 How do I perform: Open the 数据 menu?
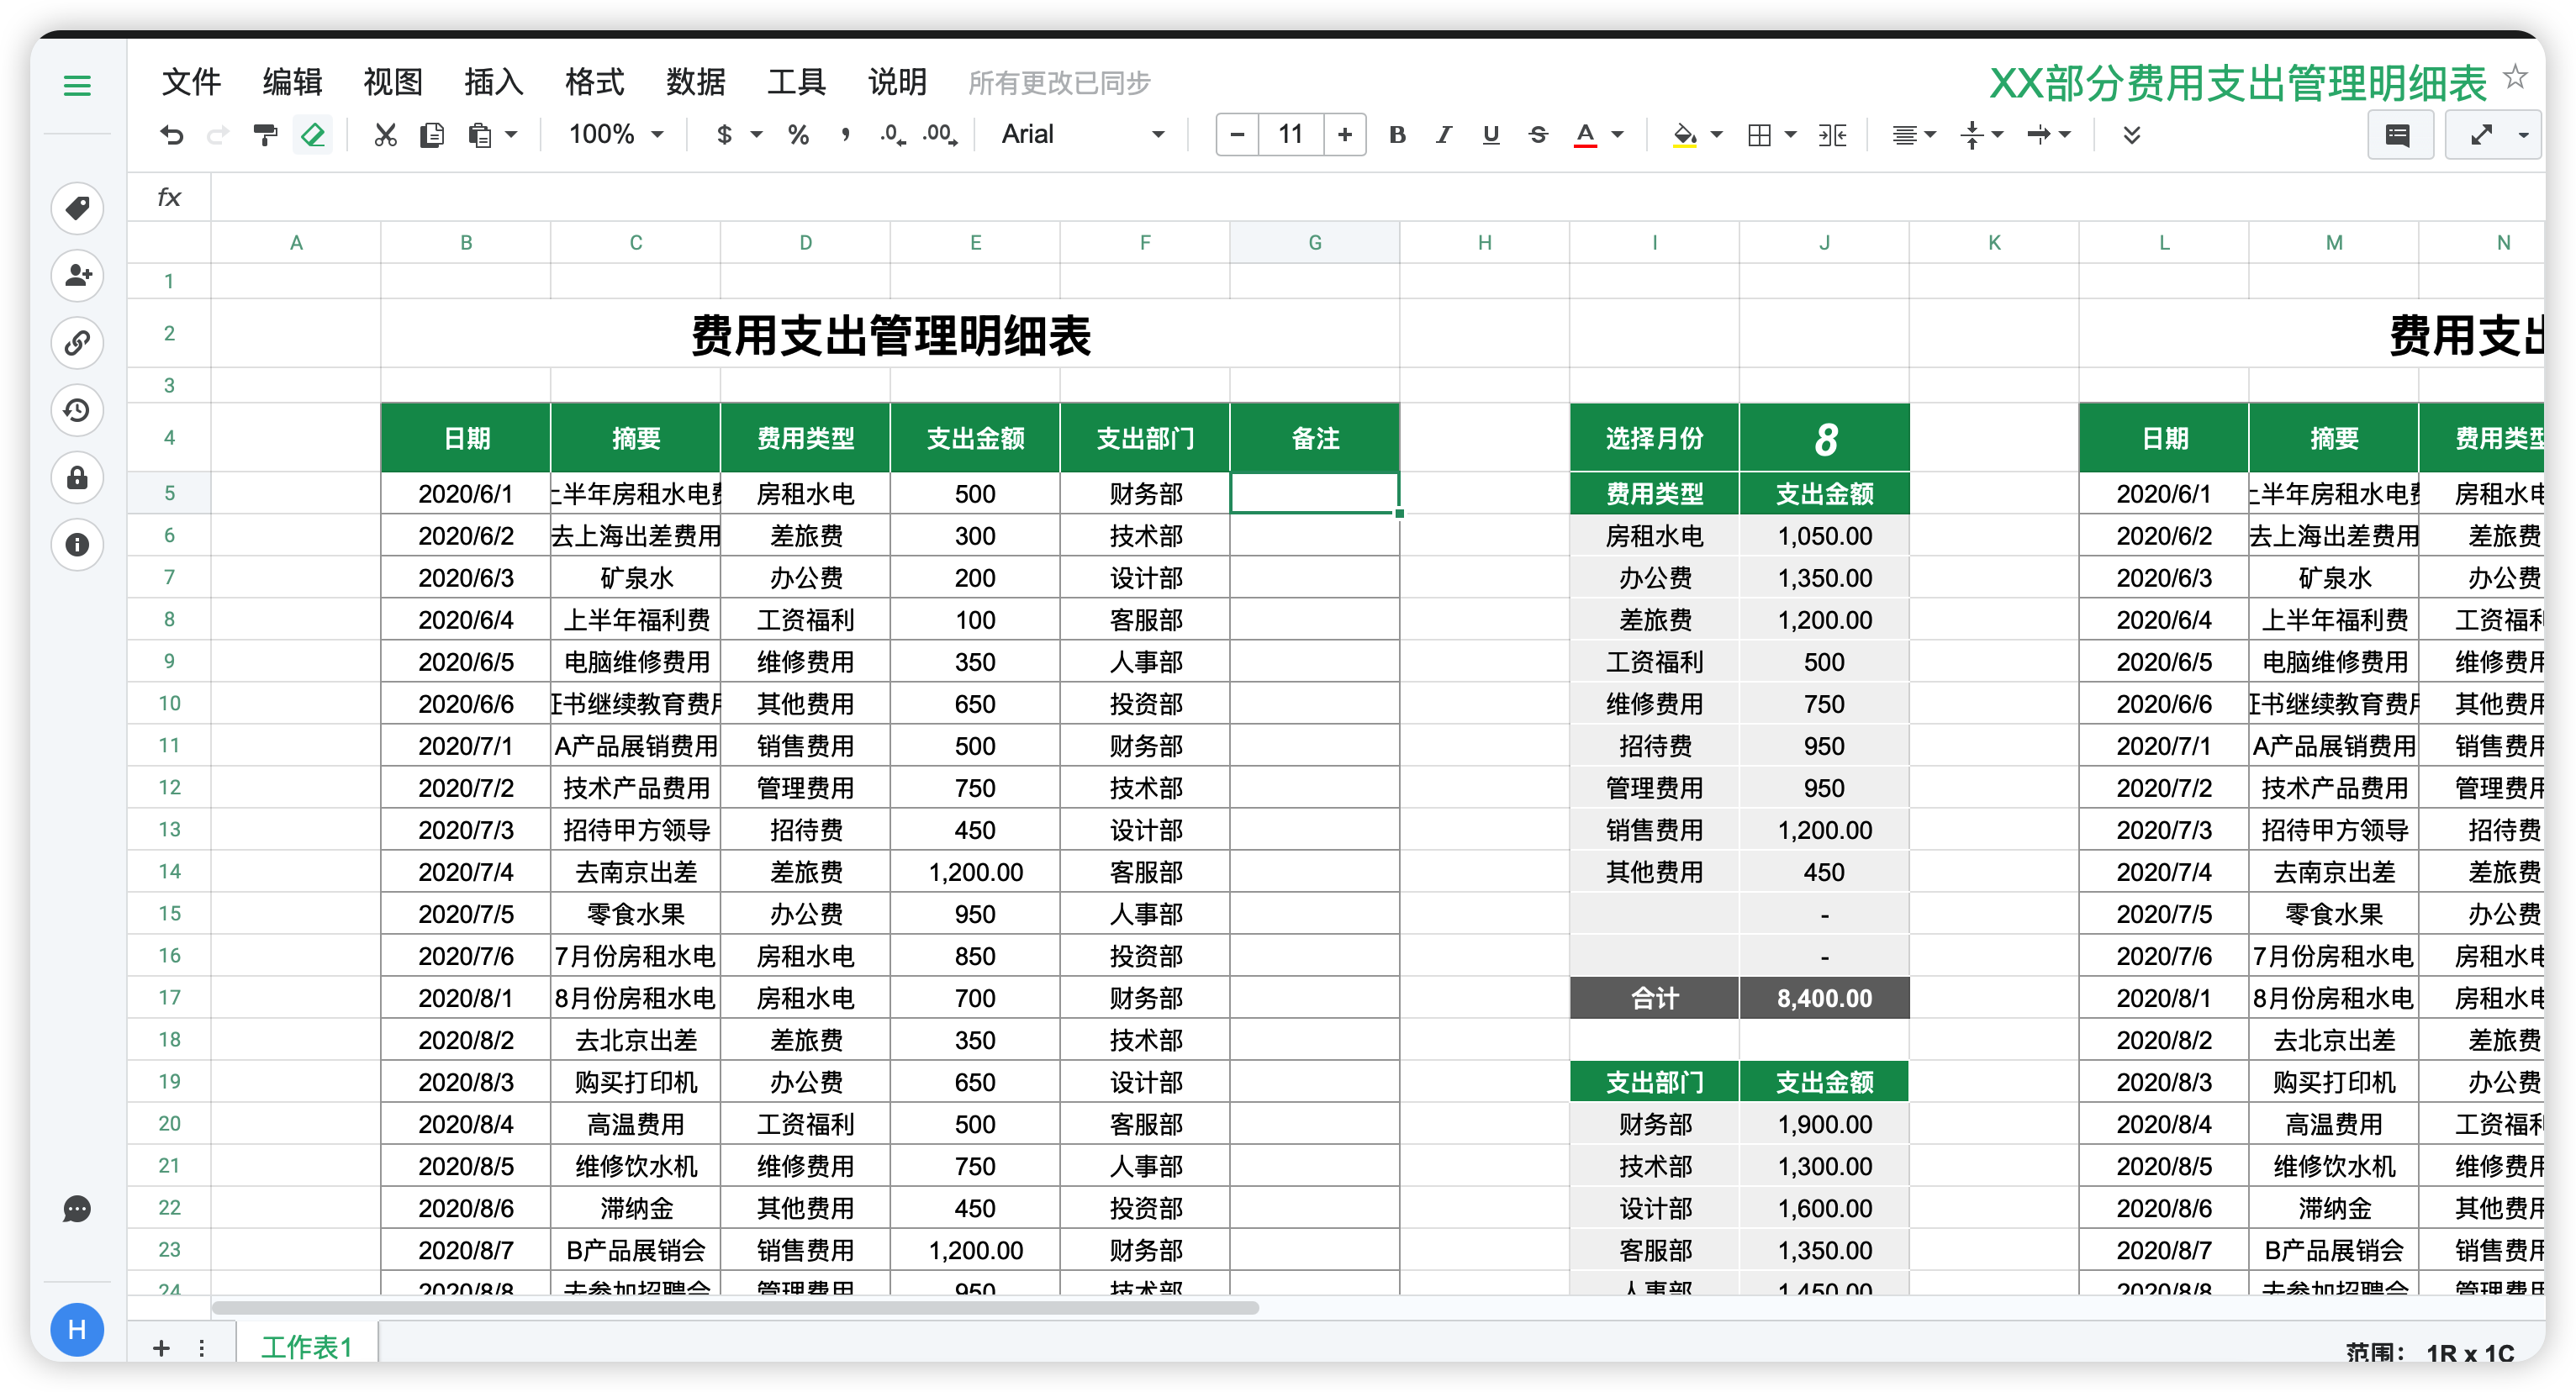pos(695,82)
